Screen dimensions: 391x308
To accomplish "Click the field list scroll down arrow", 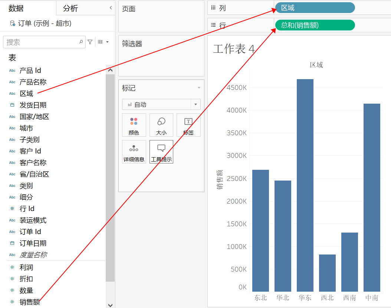I will [x=110, y=305].
